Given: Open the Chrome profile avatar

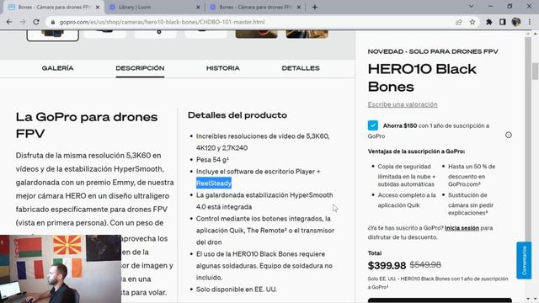Looking at the screenshot, I should click(x=516, y=22).
